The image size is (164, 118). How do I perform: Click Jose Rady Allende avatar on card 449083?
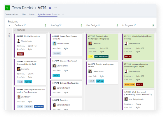[126, 99]
